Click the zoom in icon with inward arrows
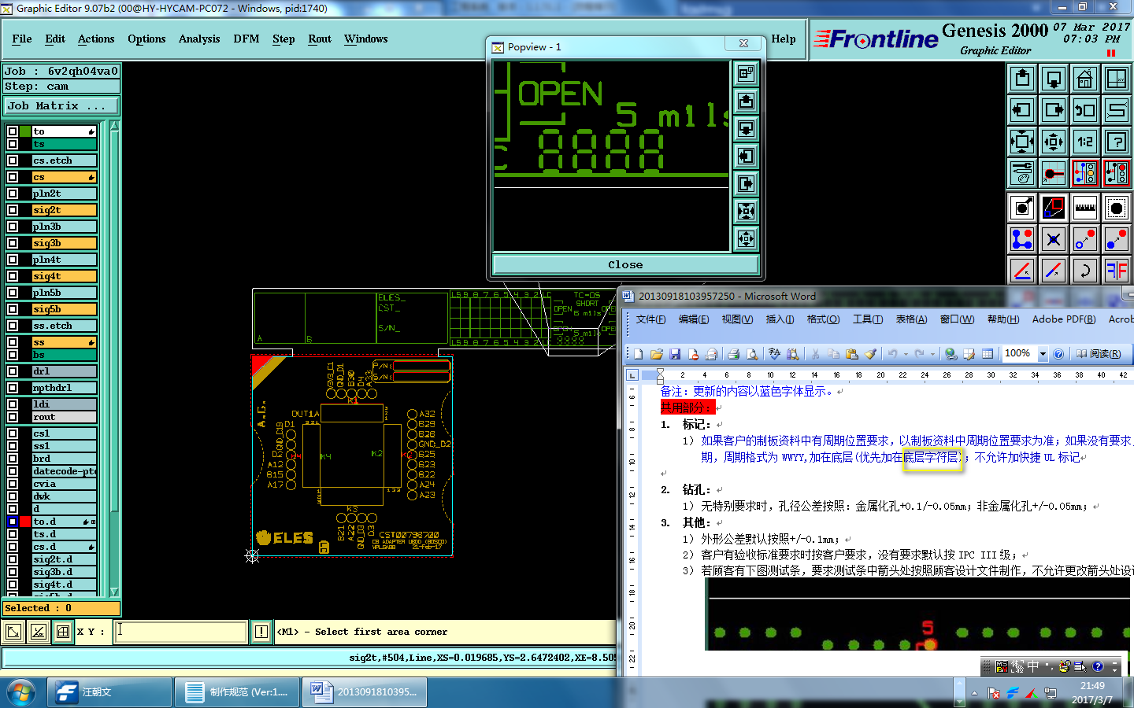Screen dimensions: 1134x708 click(1022, 142)
